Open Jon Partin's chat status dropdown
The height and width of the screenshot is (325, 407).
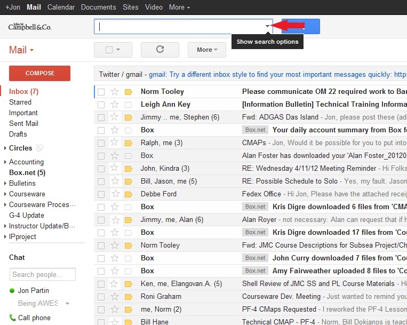point(67,304)
